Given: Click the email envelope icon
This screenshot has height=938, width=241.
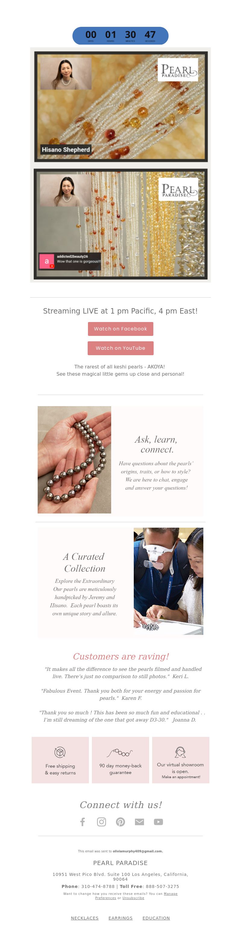Looking at the screenshot, I should [139, 822].
